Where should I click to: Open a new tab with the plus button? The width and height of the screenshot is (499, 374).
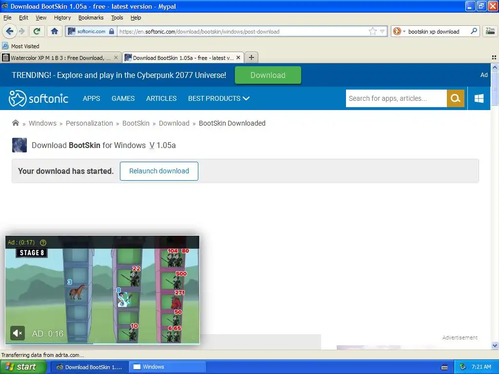pos(251,57)
